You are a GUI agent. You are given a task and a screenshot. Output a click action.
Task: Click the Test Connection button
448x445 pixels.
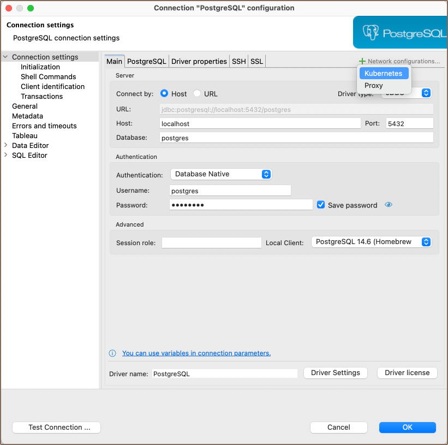[56, 428]
